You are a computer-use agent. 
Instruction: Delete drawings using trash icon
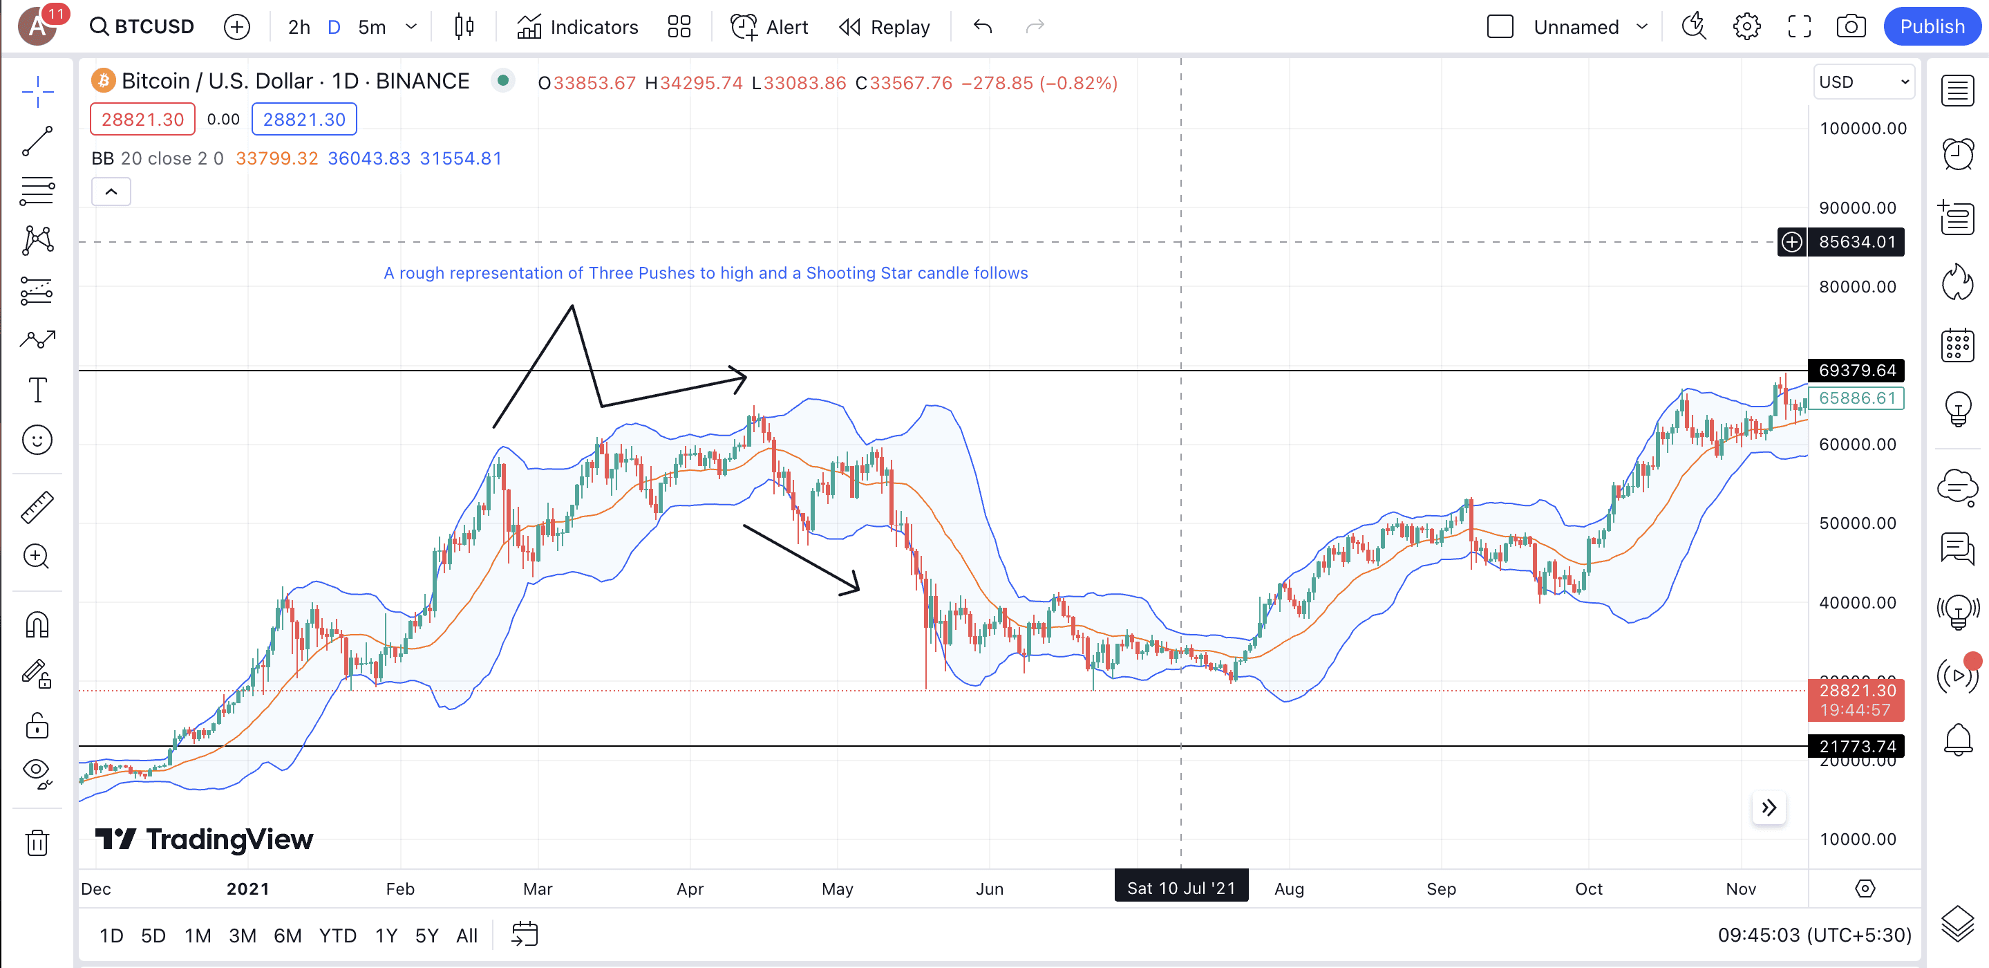tap(37, 841)
